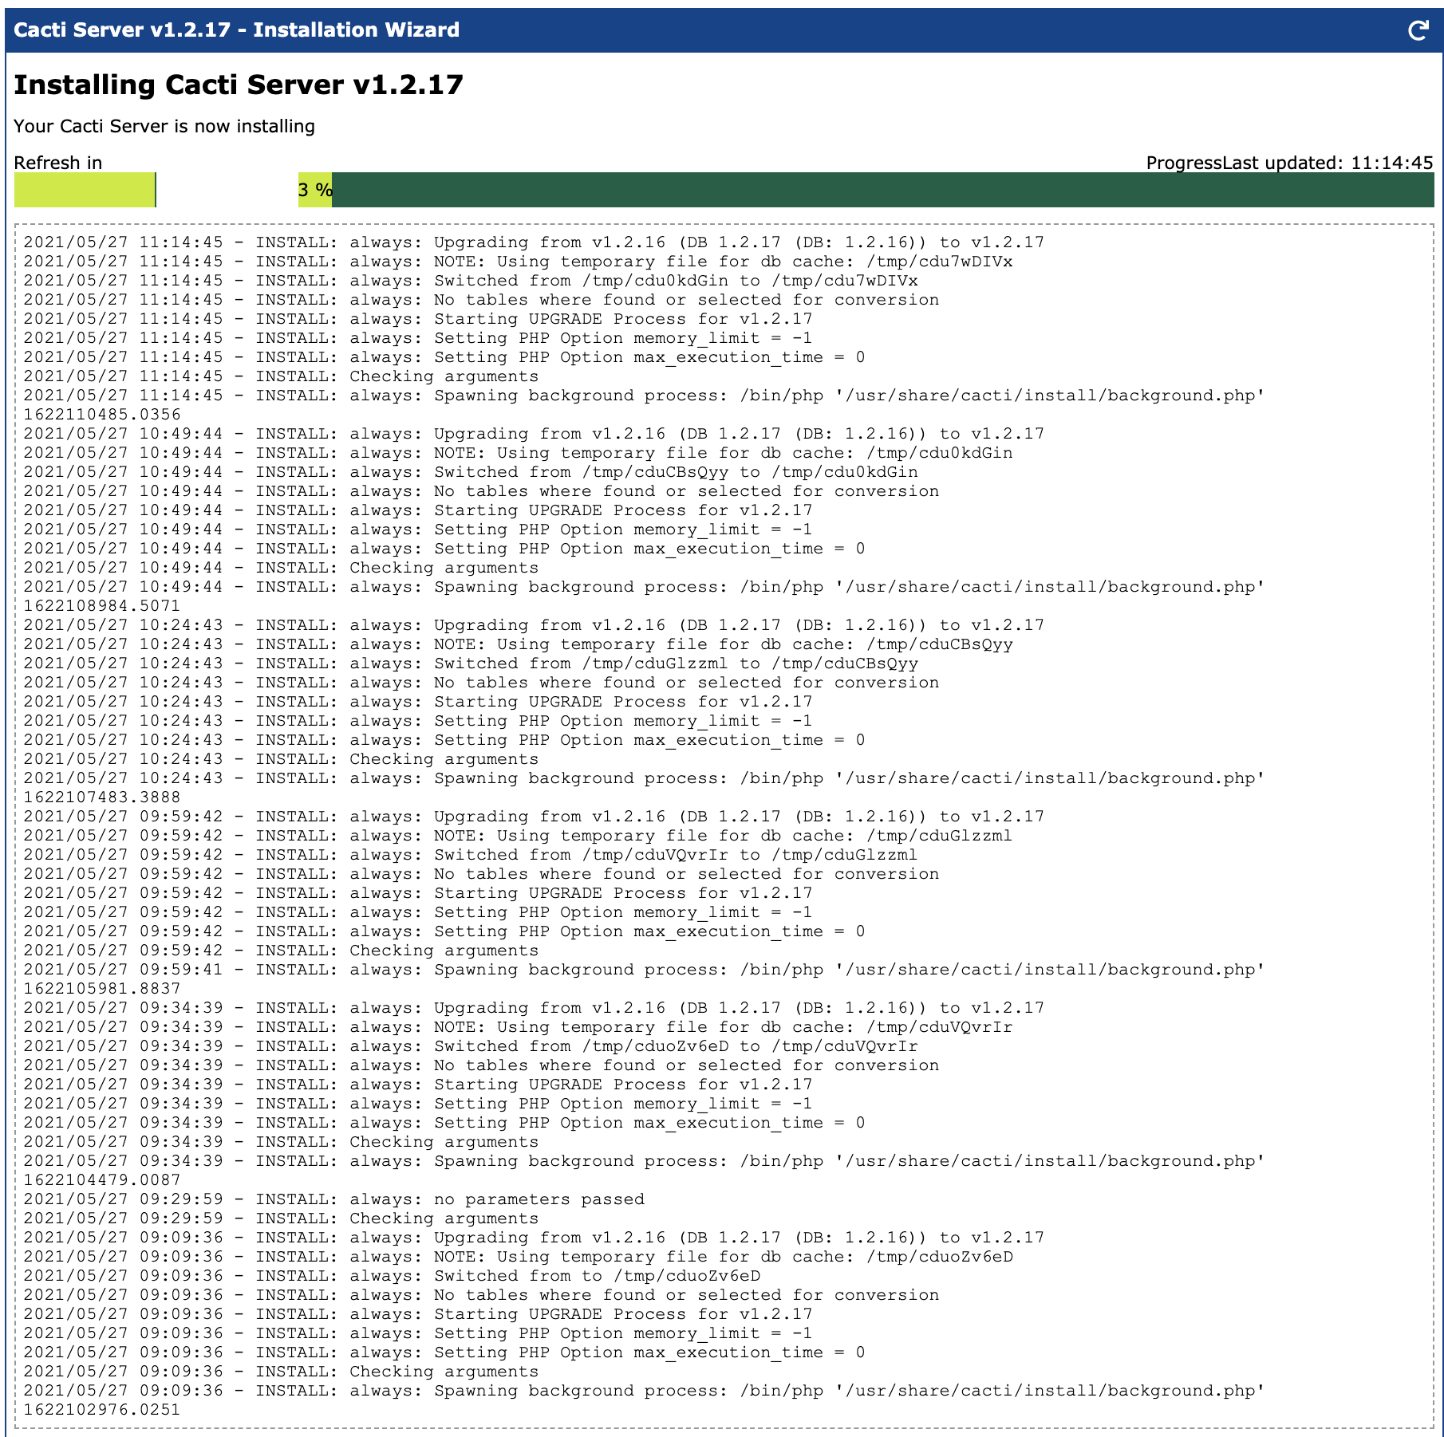Click 'Switched from /tmp/cduVQvrIr to /tmp/cduGlzzml' line
This screenshot has height=1437, width=1444.
click(471, 855)
